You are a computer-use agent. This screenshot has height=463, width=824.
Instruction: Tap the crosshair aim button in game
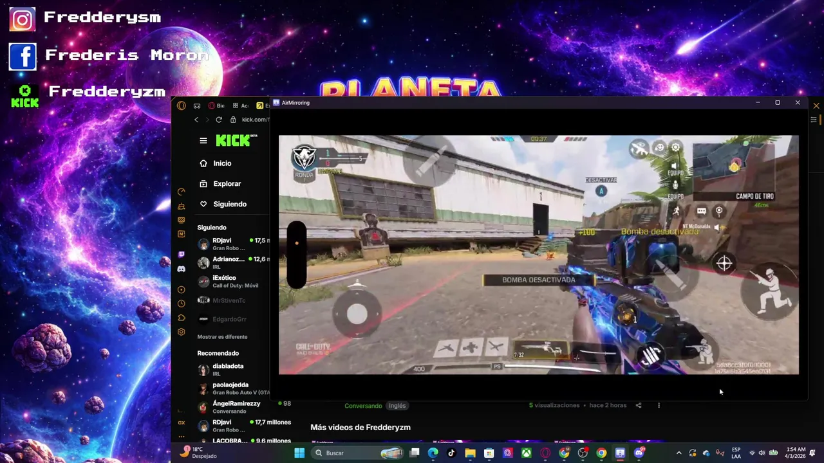click(x=724, y=263)
